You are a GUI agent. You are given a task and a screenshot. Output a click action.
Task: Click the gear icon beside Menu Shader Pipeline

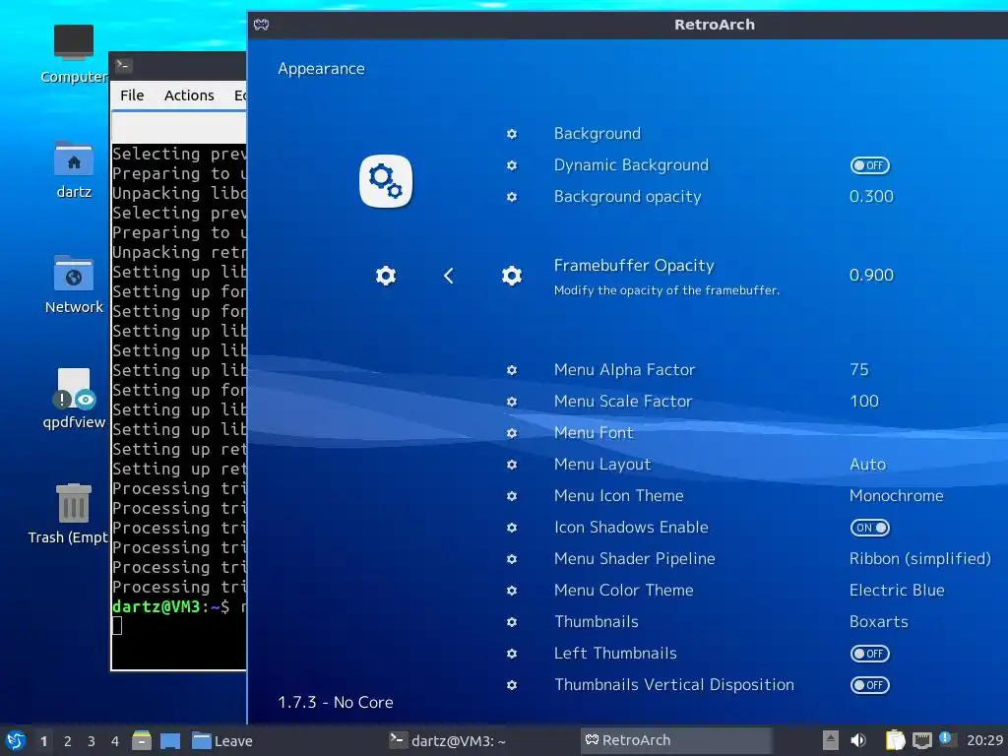(x=512, y=559)
